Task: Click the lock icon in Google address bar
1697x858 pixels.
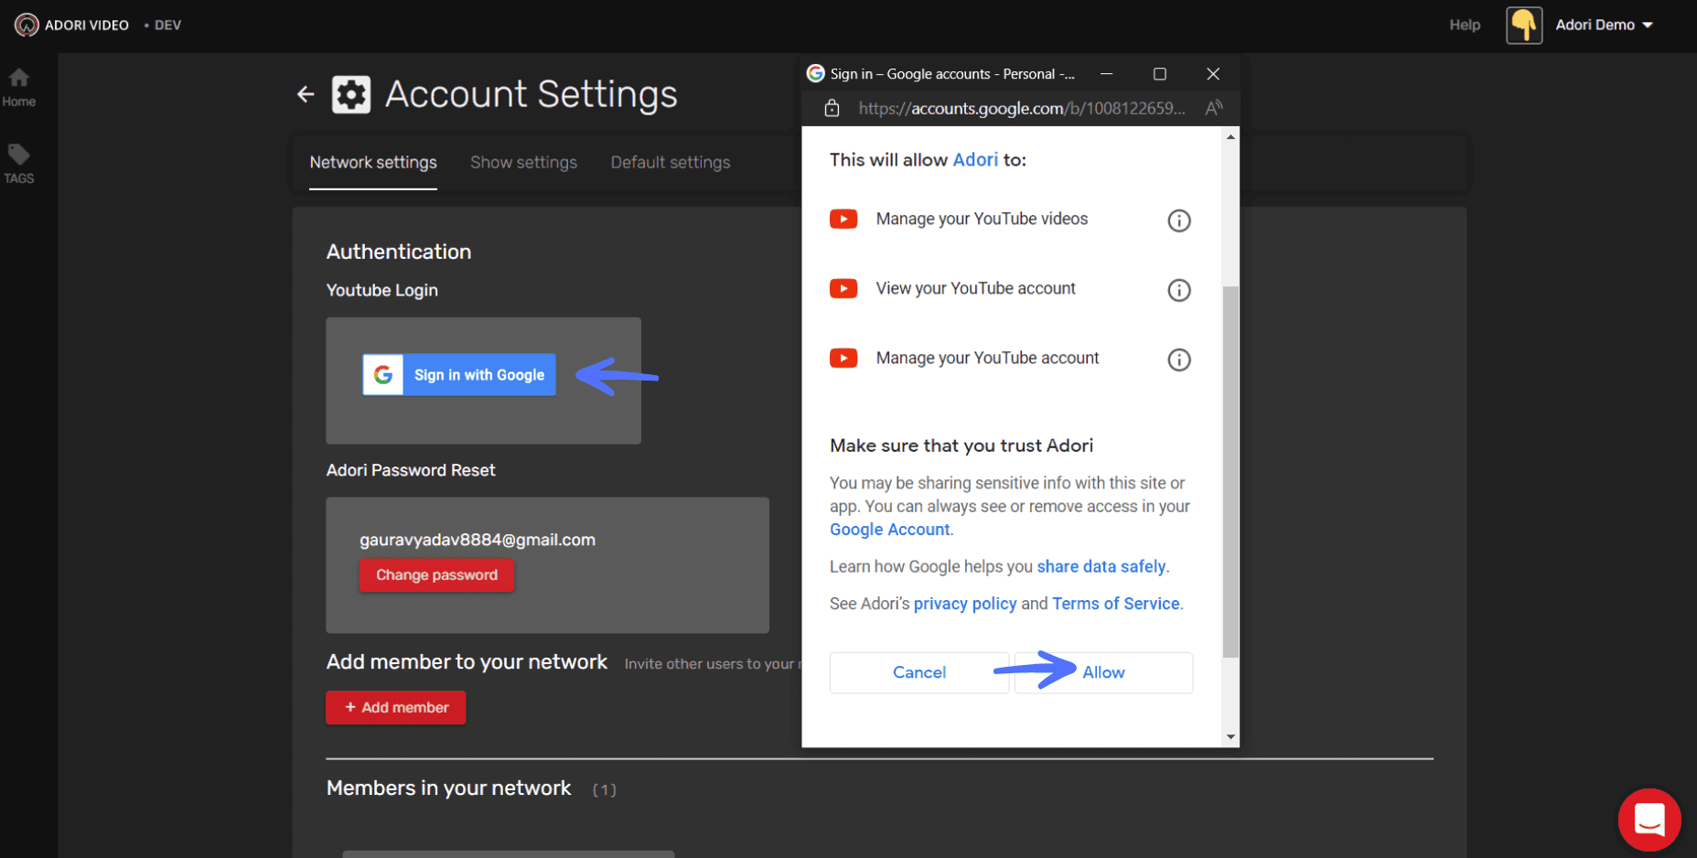Action: [x=832, y=109]
